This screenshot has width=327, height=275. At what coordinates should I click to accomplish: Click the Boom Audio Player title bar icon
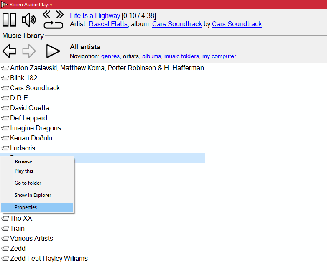coord(4,4)
